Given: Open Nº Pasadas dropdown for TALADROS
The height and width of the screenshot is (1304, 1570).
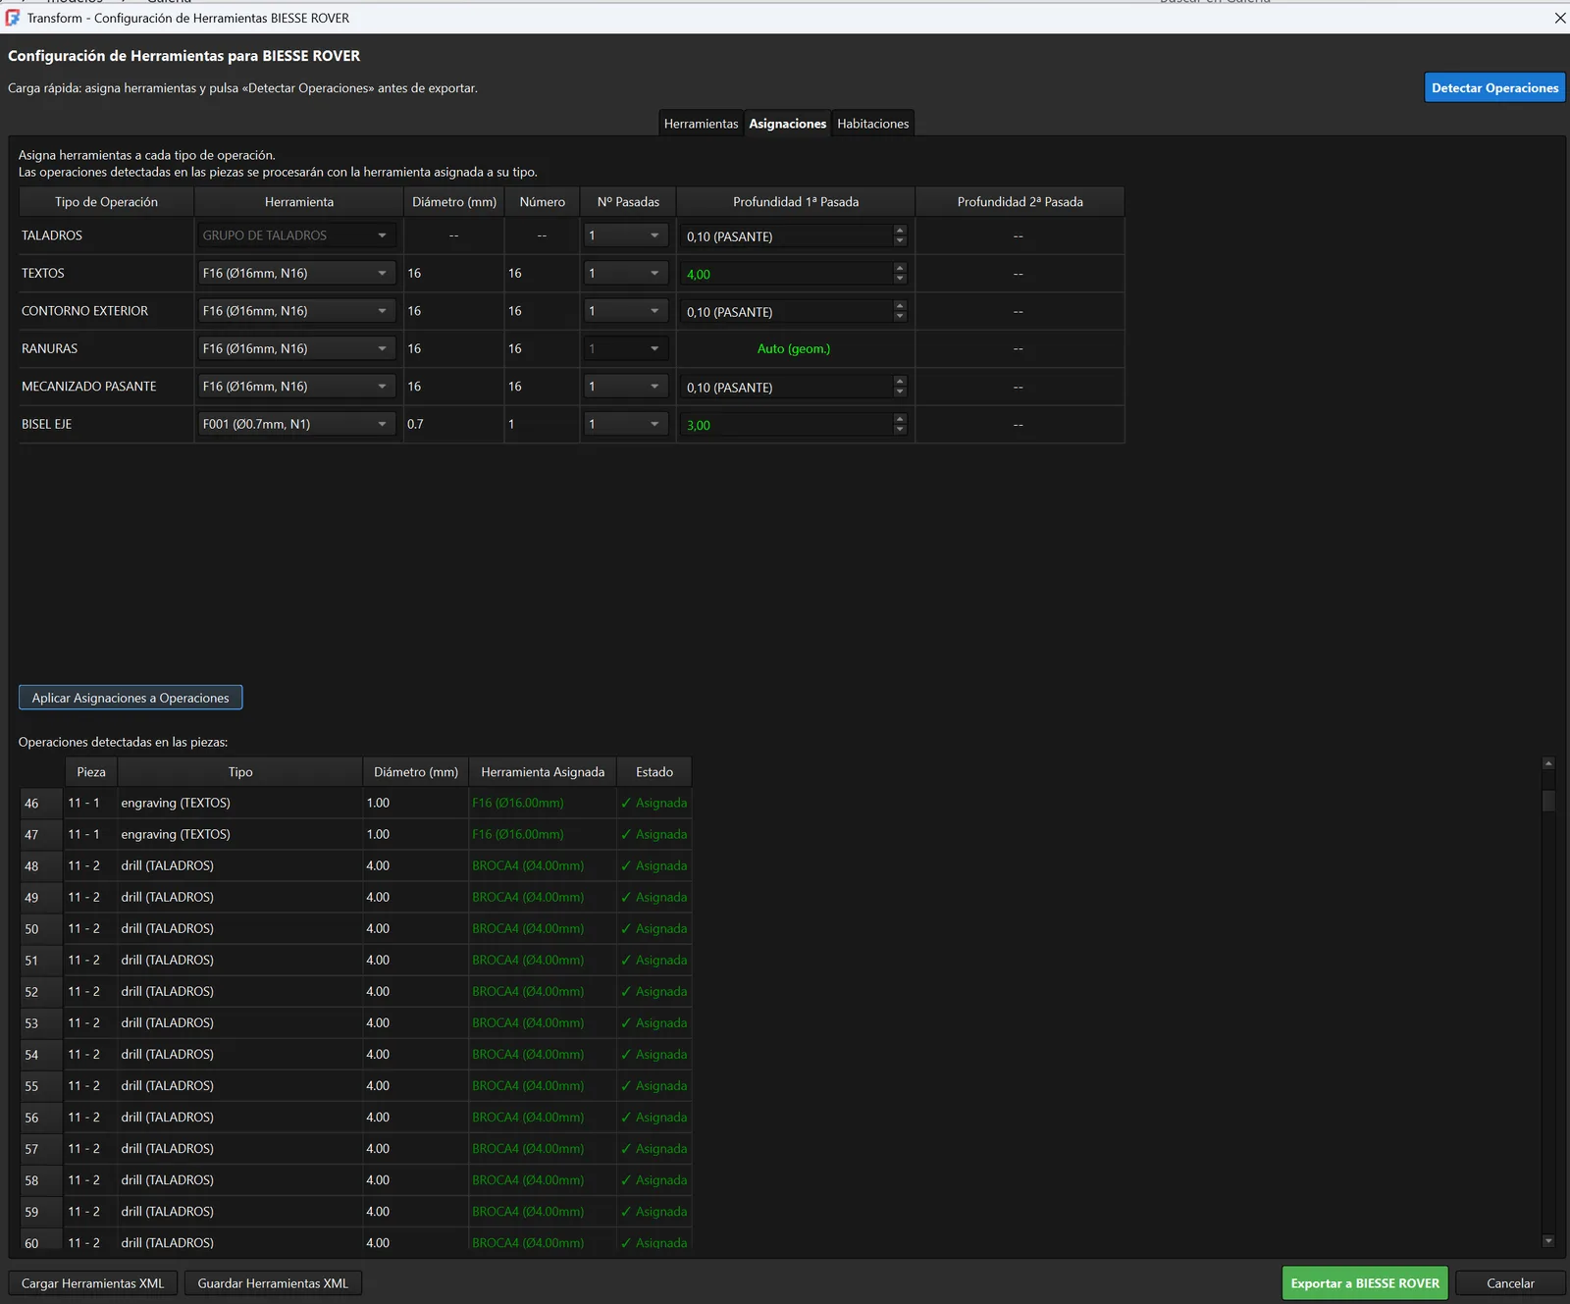Looking at the screenshot, I should point(626,235).
